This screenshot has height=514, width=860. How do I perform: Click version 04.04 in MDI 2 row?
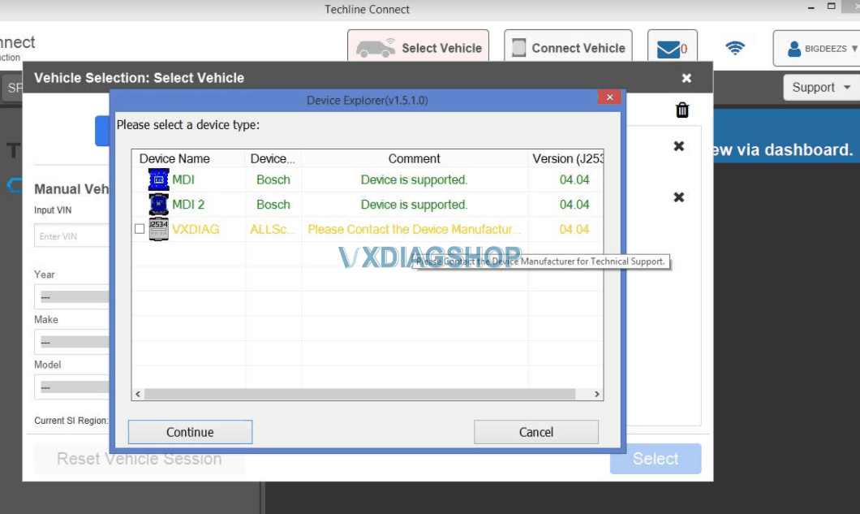pyautogui.click(x=574, y=205)
